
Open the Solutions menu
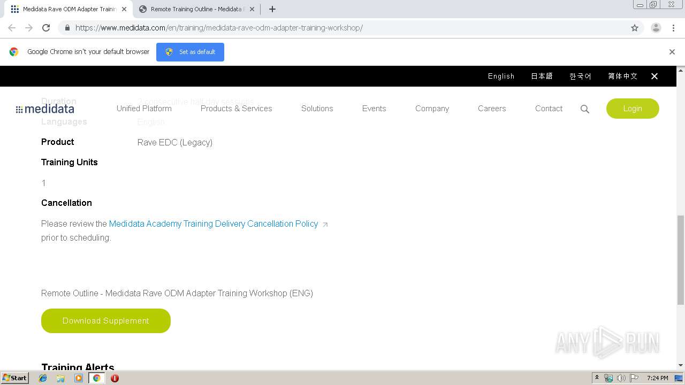click(x=317, y=109)
